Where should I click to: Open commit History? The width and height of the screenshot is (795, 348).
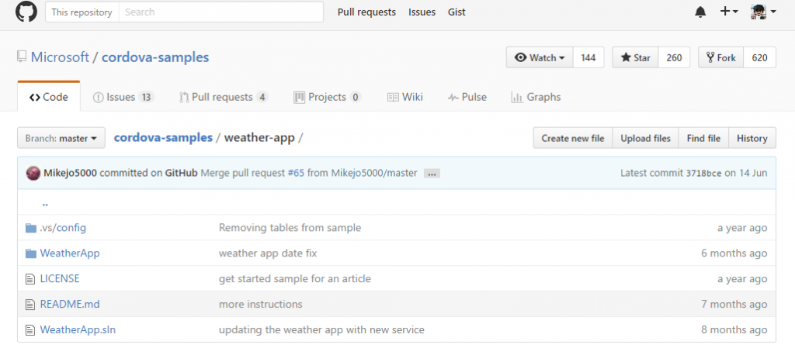[x=752, y=138]
